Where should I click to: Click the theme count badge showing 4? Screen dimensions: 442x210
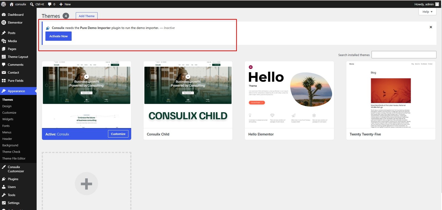(66, 16)
